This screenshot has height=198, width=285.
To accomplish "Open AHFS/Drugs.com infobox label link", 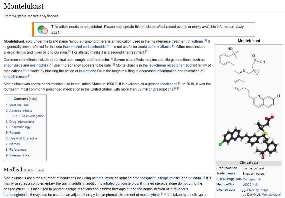I will pyautogui.click(x=229, y=179).
